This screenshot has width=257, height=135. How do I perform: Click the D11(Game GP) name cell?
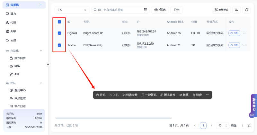click(93, 45)
